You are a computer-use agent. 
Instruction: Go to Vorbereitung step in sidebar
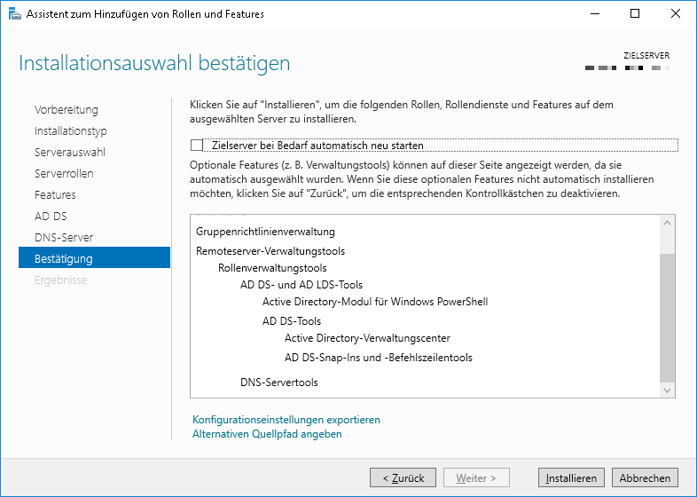(x=67, y=110)
